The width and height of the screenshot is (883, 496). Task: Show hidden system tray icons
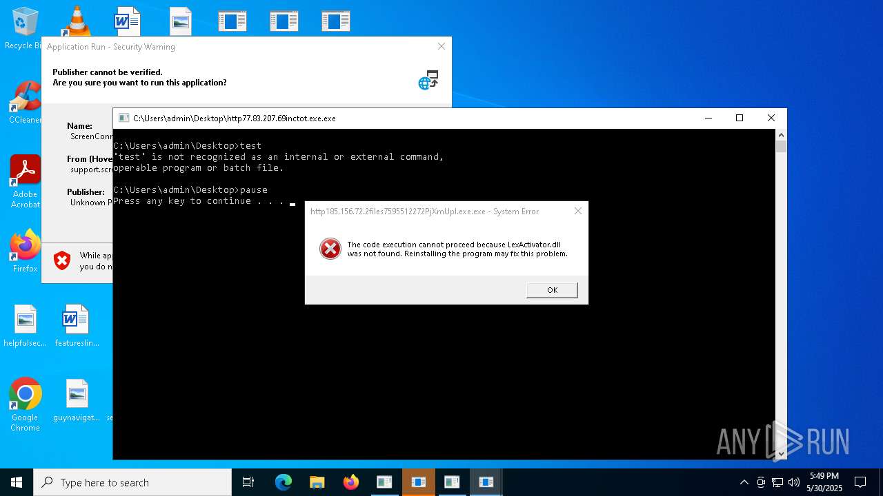coord(744,482)
